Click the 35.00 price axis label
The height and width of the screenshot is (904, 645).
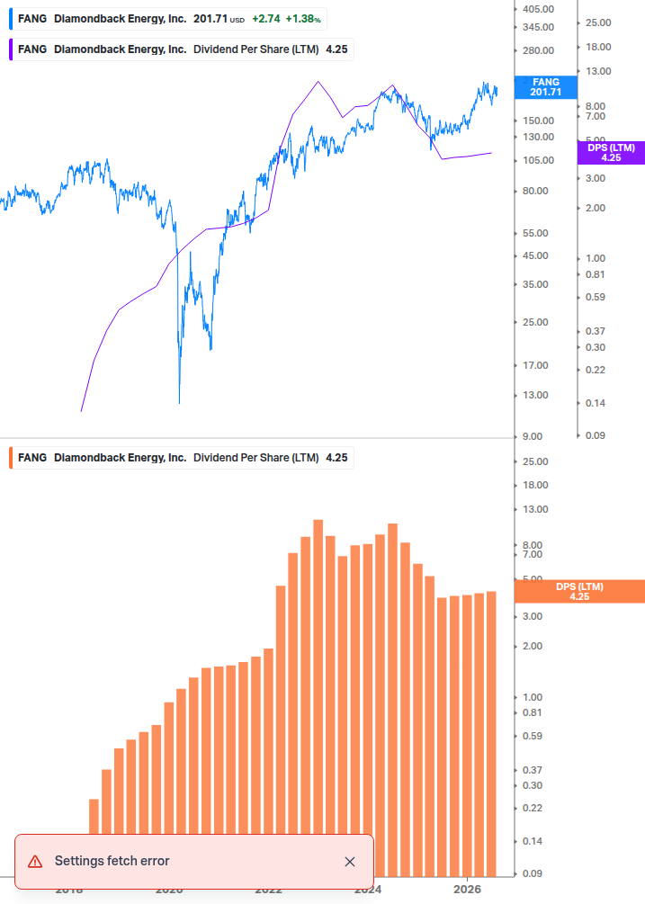click(x=535, y=284)
